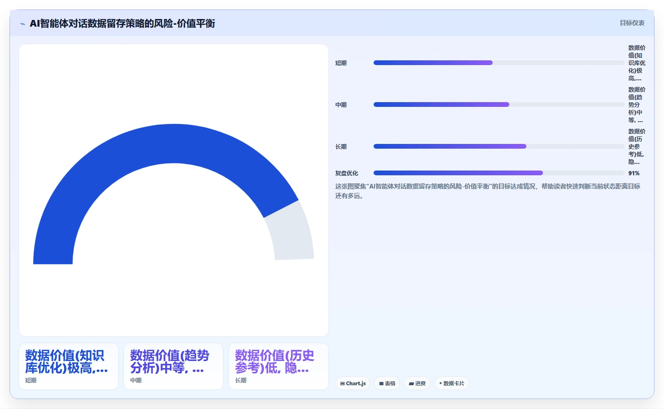
Task: Click the 数据价值(趋势分析)中等 value beside 中期 bar
Action: [x=637, y=105]
